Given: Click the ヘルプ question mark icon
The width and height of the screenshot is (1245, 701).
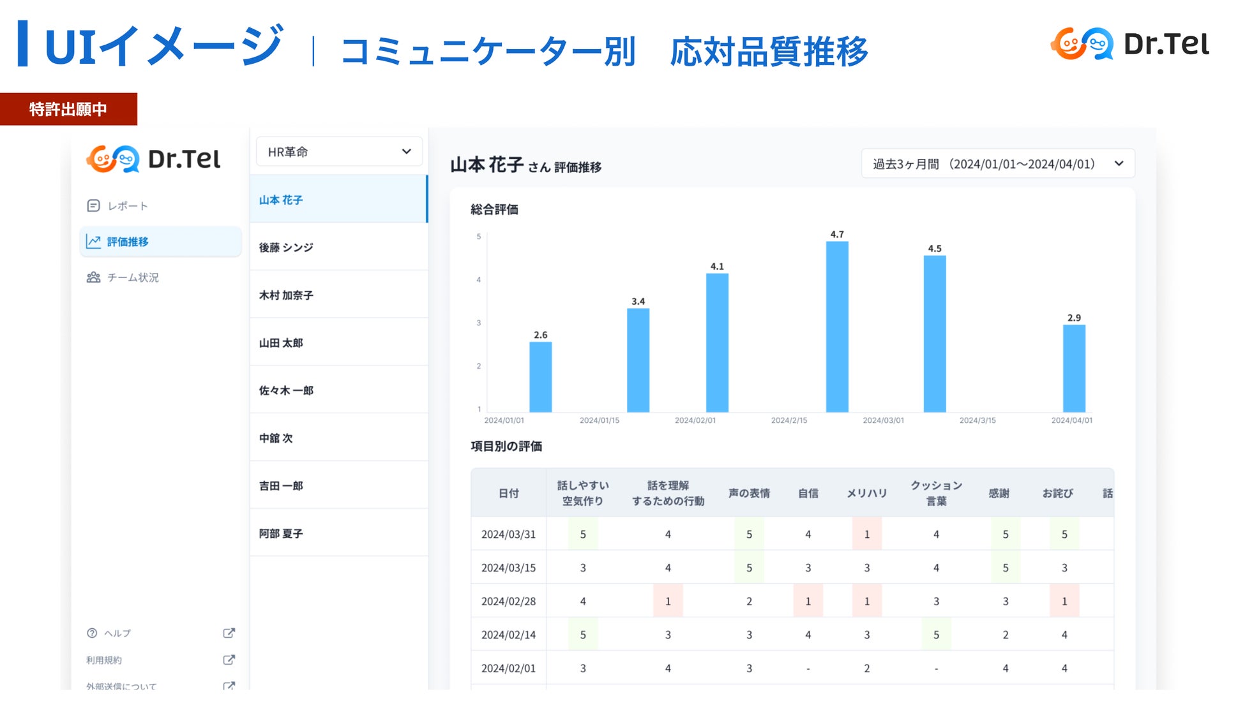Looking at the screenshot, I should [x=92, y=633].
